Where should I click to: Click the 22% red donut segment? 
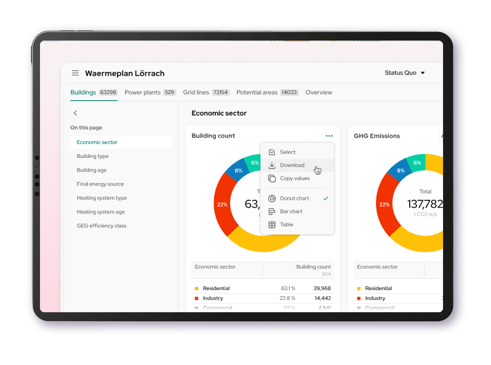(x=223, y=205)
